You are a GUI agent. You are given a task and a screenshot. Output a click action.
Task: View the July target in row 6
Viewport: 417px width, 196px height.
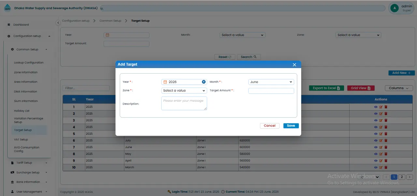click(376, 141)
